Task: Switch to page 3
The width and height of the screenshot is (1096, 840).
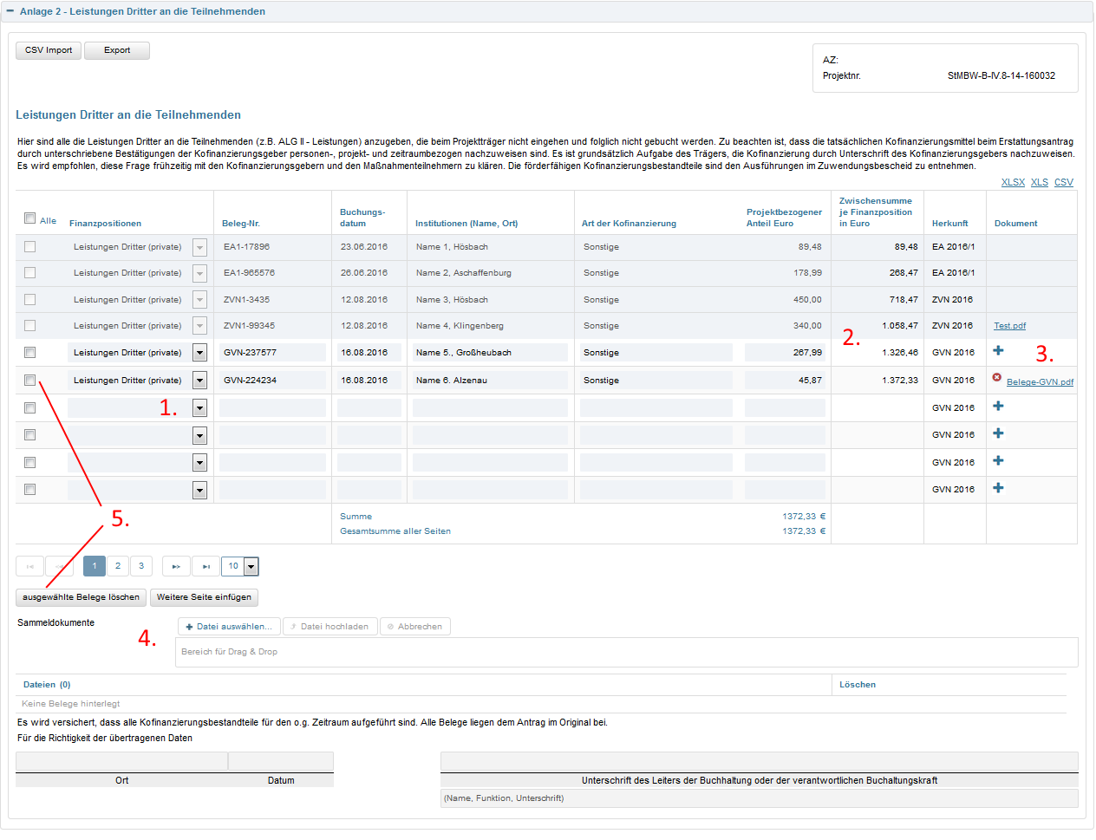Action: [141, 566]
